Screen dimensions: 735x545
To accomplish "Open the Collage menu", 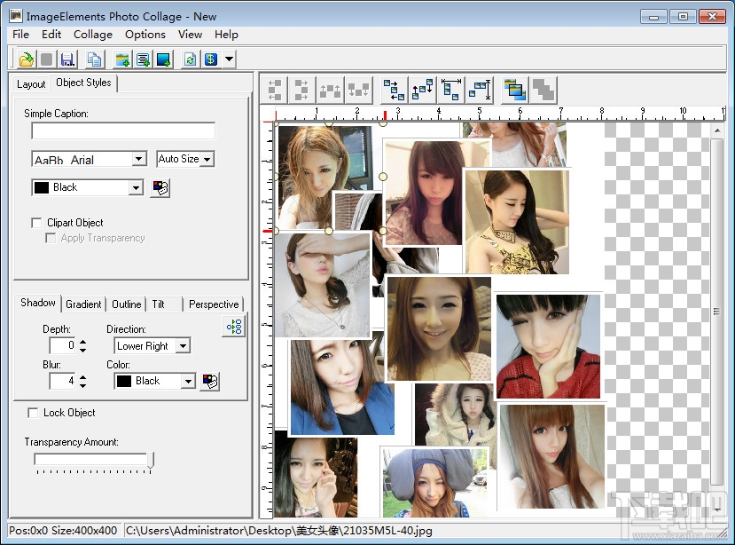I will (x=93, y=35).
